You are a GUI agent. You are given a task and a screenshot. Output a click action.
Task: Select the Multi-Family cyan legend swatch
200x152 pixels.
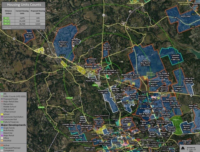pos(2,130)
